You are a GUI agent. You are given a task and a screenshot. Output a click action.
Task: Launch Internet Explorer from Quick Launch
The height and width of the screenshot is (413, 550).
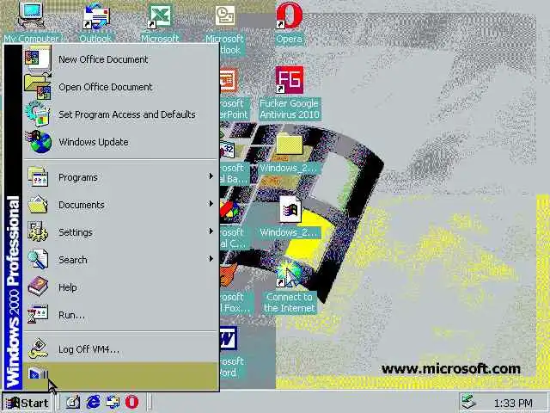(x=93, y=402)
